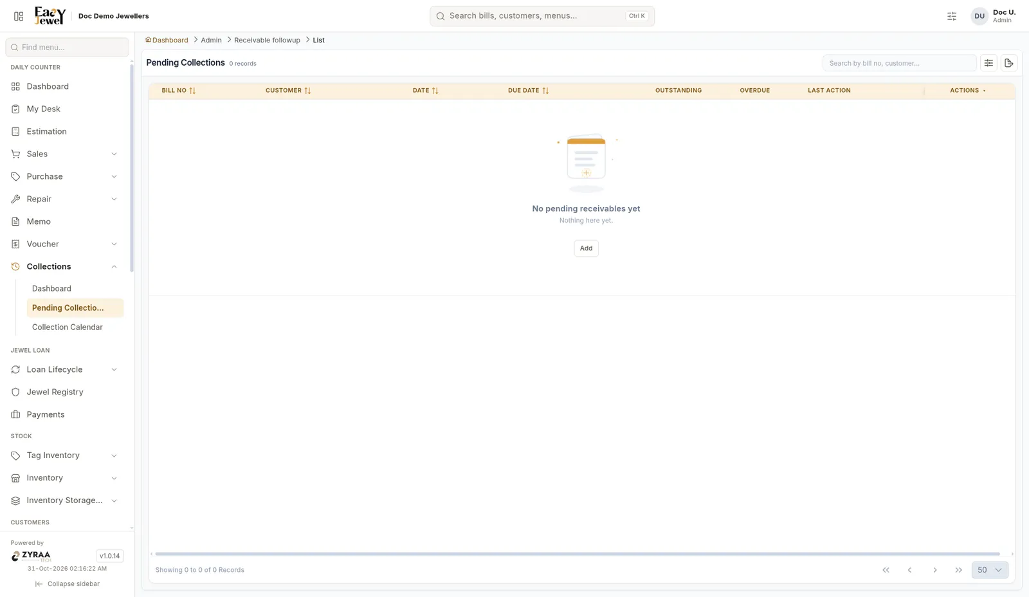Screen dimensions: 1029x597
Task: Expand the Inventory Storage chevron
Action: (x=114, y=501)
